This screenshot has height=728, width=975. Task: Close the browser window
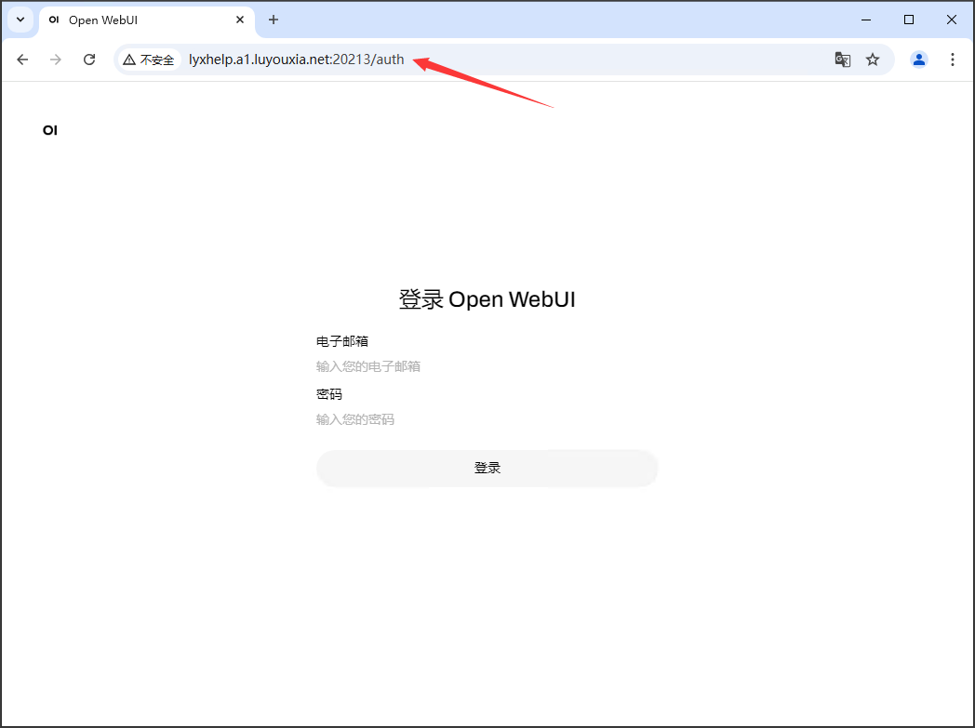click(x=952, y=20)
